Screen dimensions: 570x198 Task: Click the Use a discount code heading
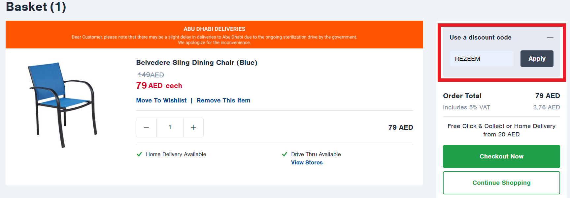480,38
